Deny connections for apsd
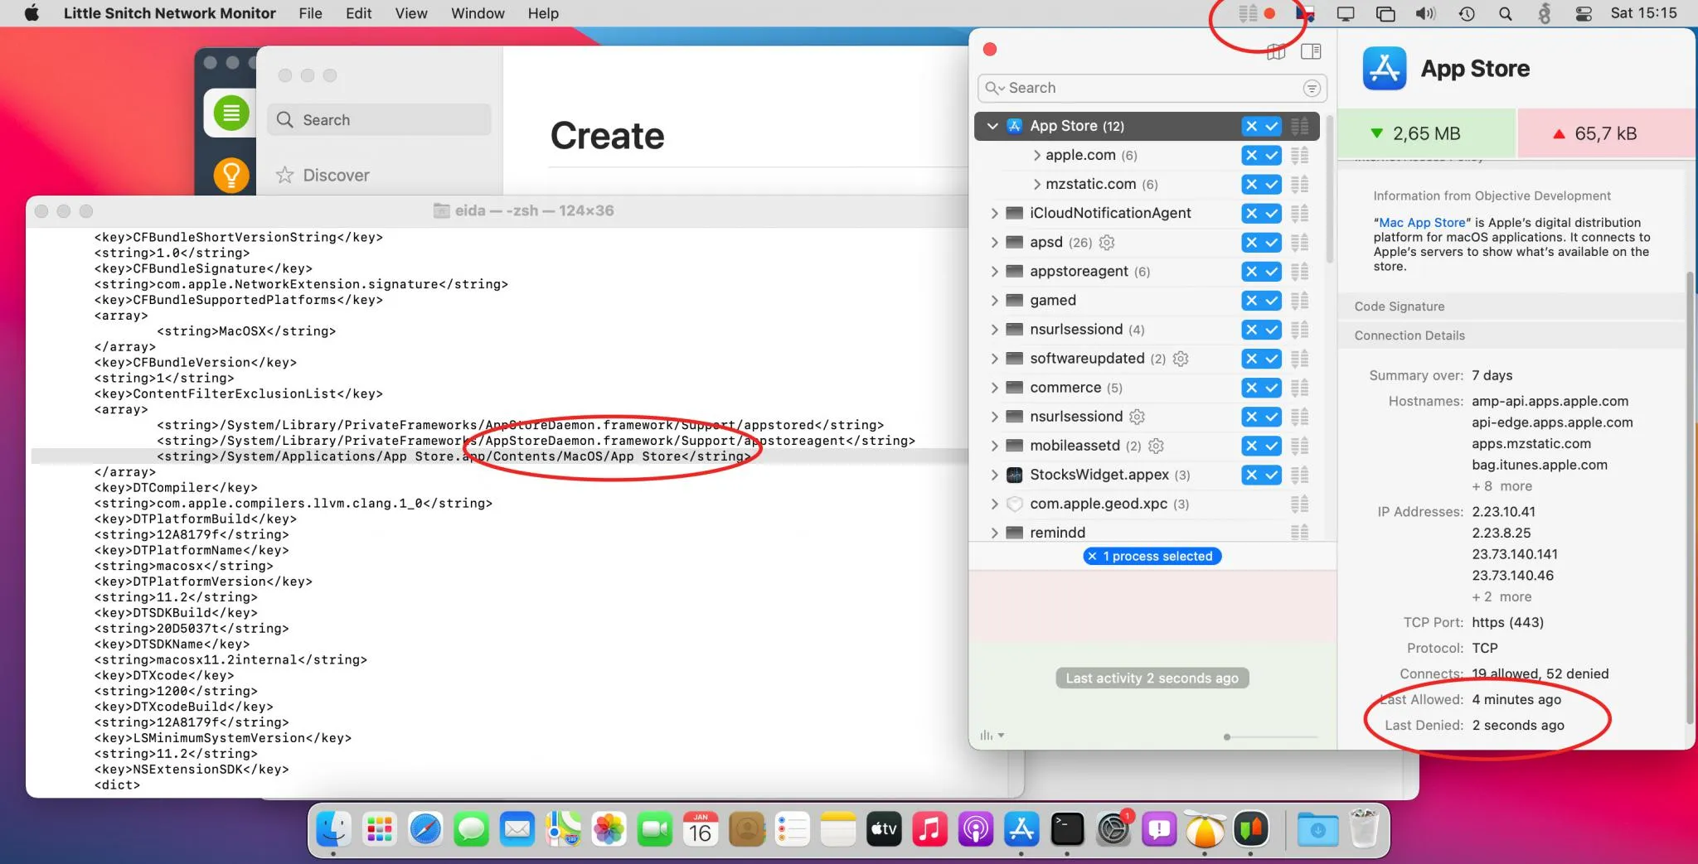The image size is (1698, 864). [x=1251, y=243]
